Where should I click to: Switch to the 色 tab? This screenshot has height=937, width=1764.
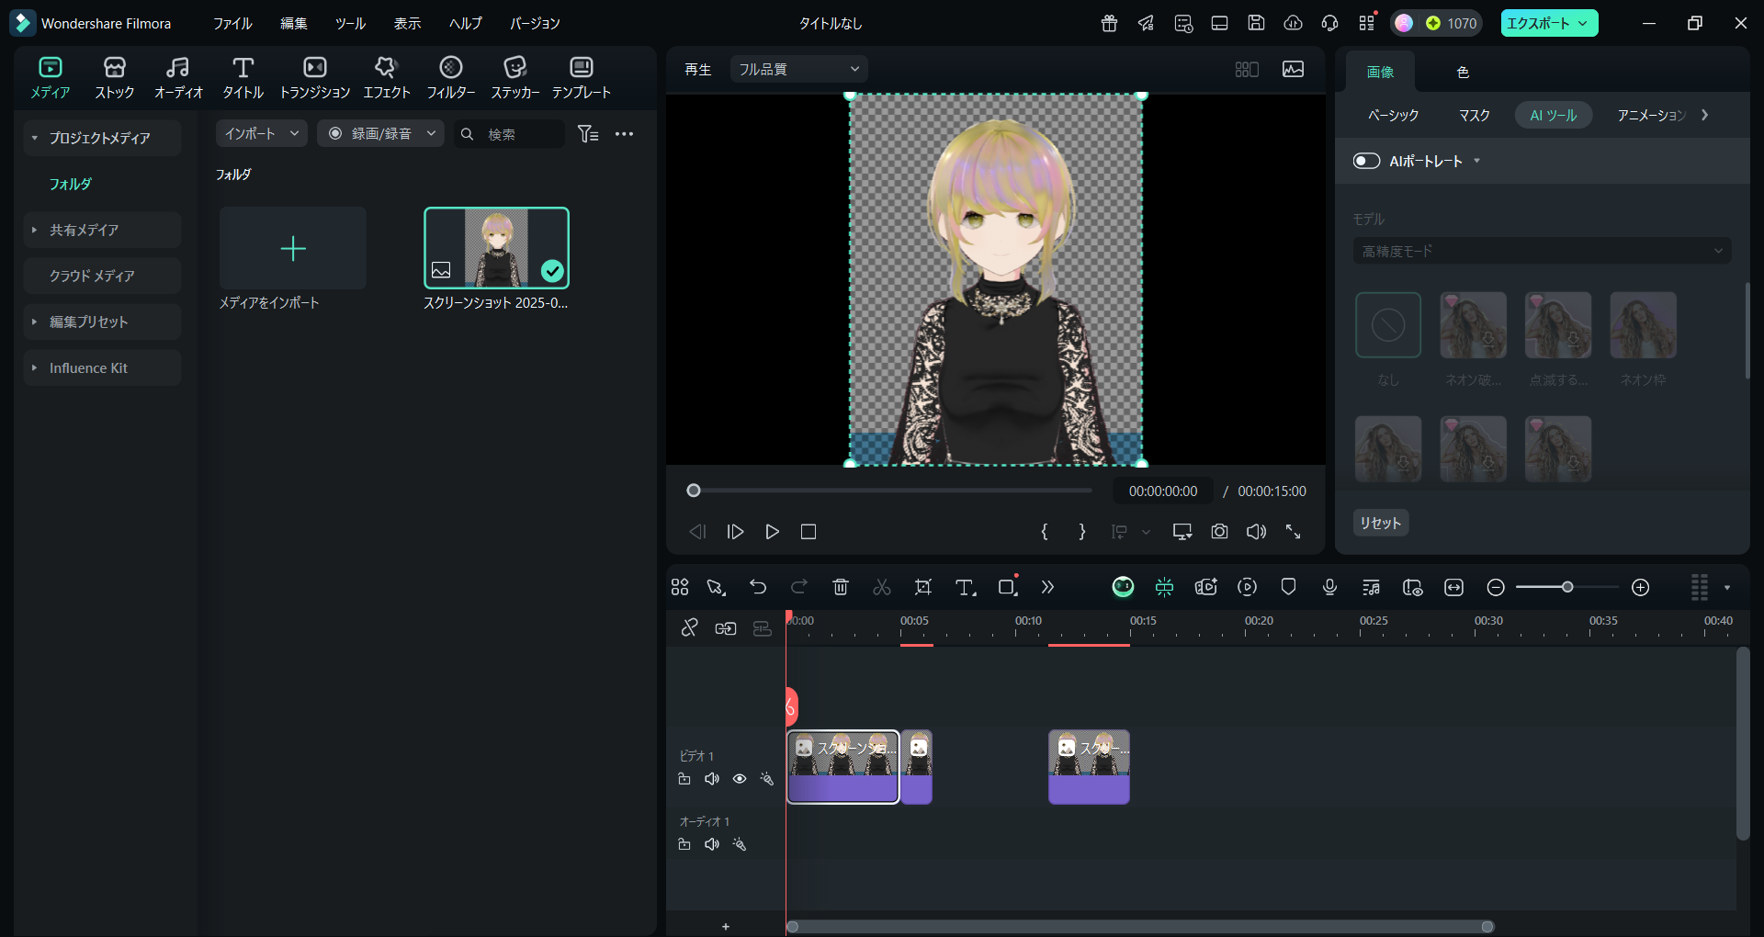pos(1463,72)
